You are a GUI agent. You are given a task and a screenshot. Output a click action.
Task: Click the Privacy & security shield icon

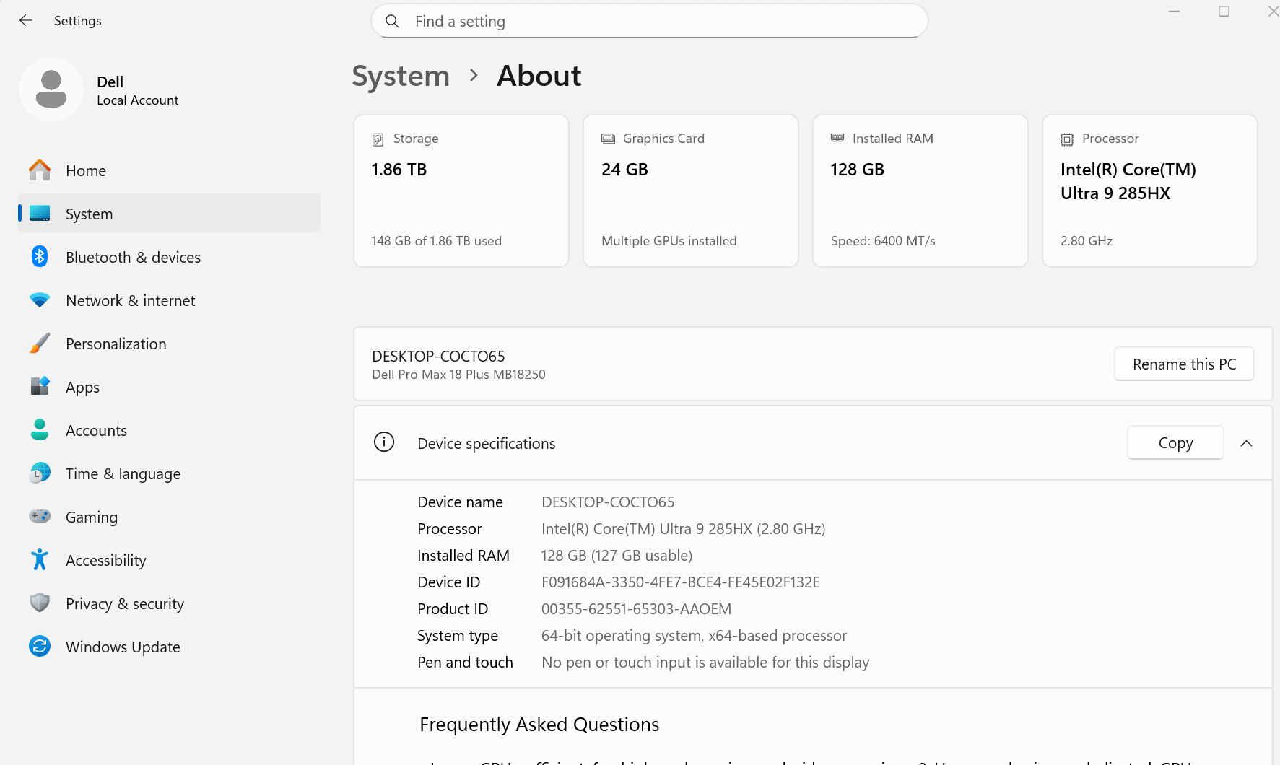pyautogui.click(x=40, y=603)
